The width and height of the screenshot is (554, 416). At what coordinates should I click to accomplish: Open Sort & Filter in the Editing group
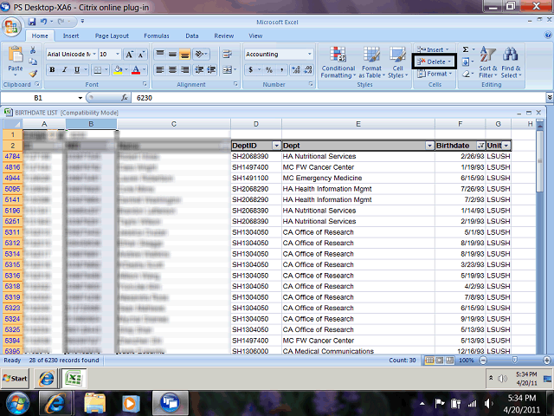point(488,62)
